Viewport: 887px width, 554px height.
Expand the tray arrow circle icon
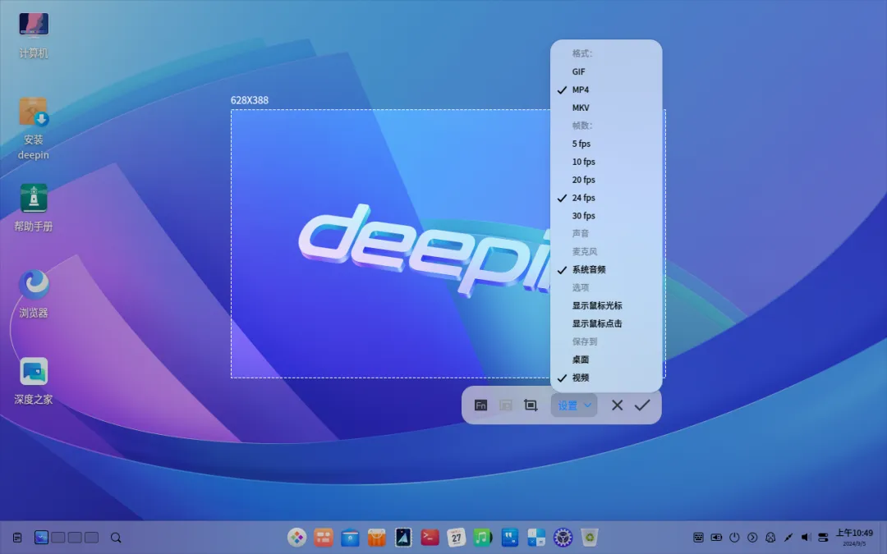[x=752, y=538]
